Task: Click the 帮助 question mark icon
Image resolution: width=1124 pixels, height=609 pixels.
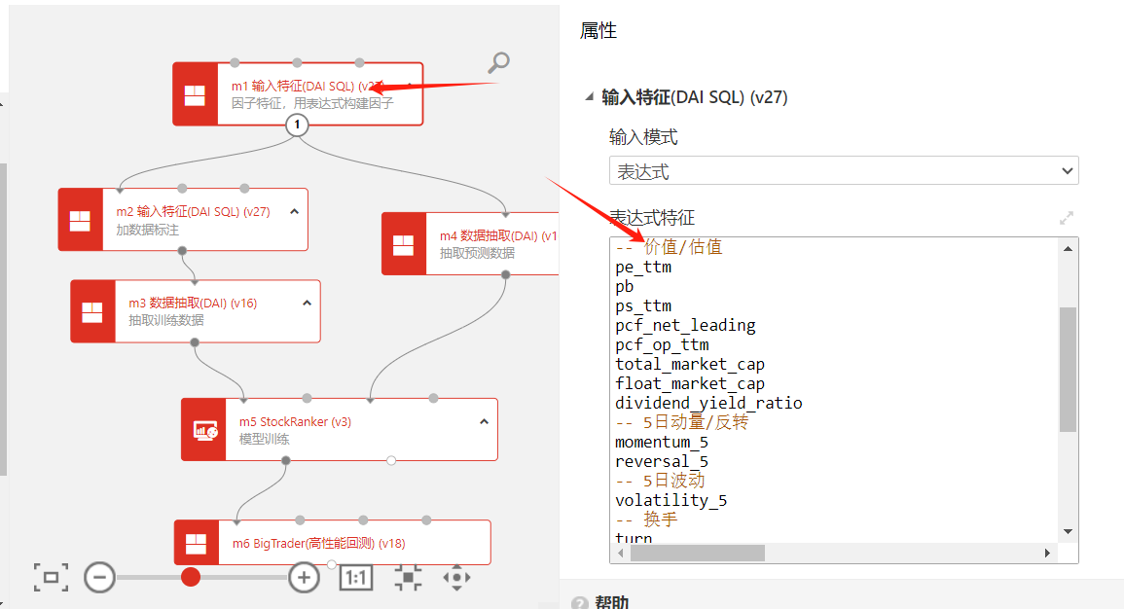Action: 580,603
